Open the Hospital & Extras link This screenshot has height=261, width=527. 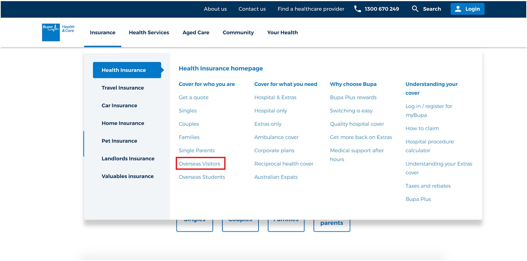click(x=275, y=97)
